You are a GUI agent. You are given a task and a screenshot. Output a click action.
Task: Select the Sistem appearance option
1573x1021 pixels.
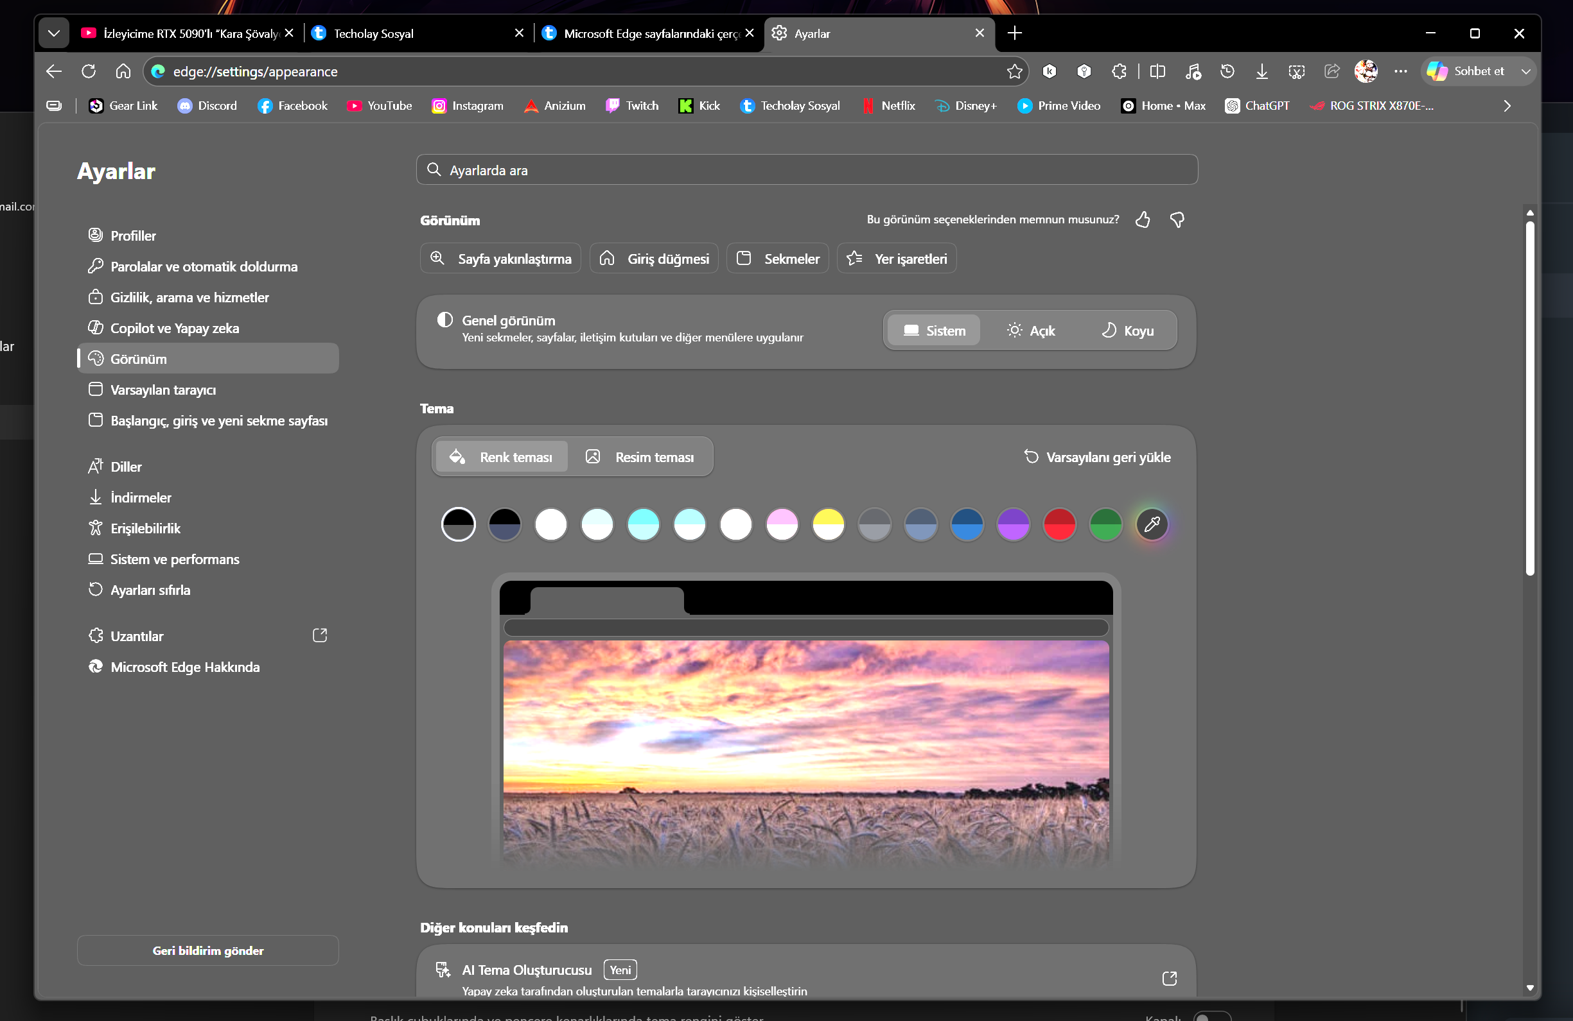(x=934, y=330)
